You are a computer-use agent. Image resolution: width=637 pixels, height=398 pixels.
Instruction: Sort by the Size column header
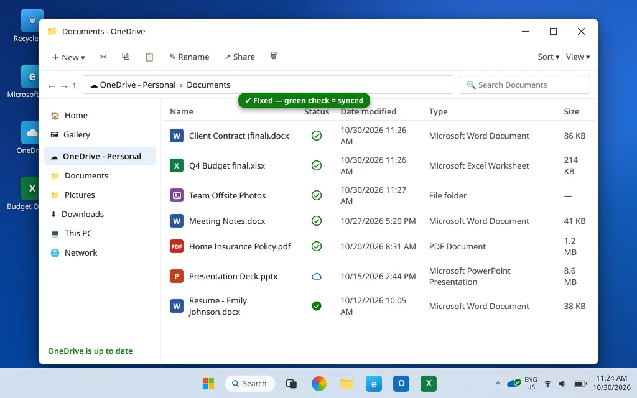pos(571,112)
